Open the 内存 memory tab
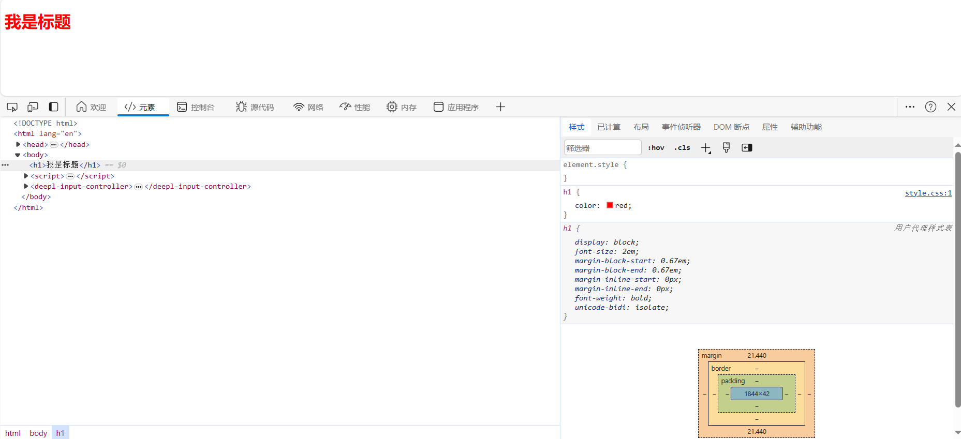Viewport: 961px width, 439px height. (x=402, y=107)
